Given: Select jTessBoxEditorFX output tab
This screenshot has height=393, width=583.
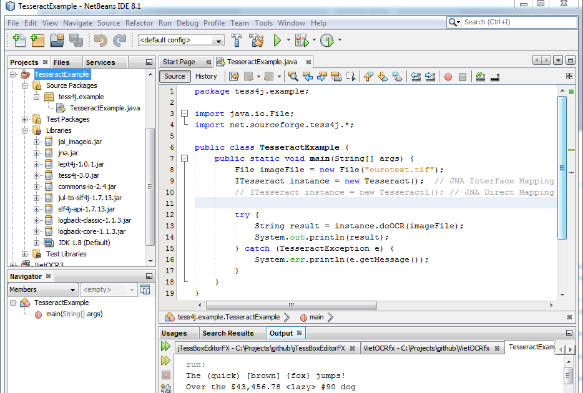Looking at the screenshot, I should (x=262, y=349).
